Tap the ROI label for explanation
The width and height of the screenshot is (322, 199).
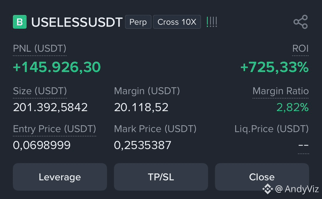tap(300, 49)
